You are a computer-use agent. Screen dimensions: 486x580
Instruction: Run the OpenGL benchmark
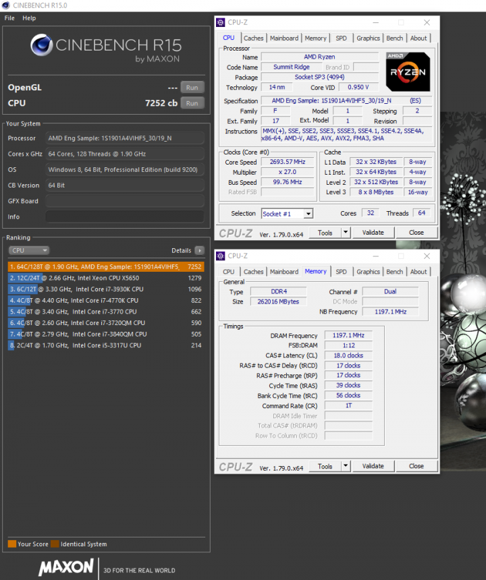pyautogui.click(x=192, y=88)
